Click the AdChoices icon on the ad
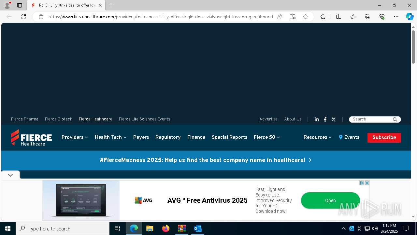The width and height of the screenshot is (417, 235). (362, 183)
